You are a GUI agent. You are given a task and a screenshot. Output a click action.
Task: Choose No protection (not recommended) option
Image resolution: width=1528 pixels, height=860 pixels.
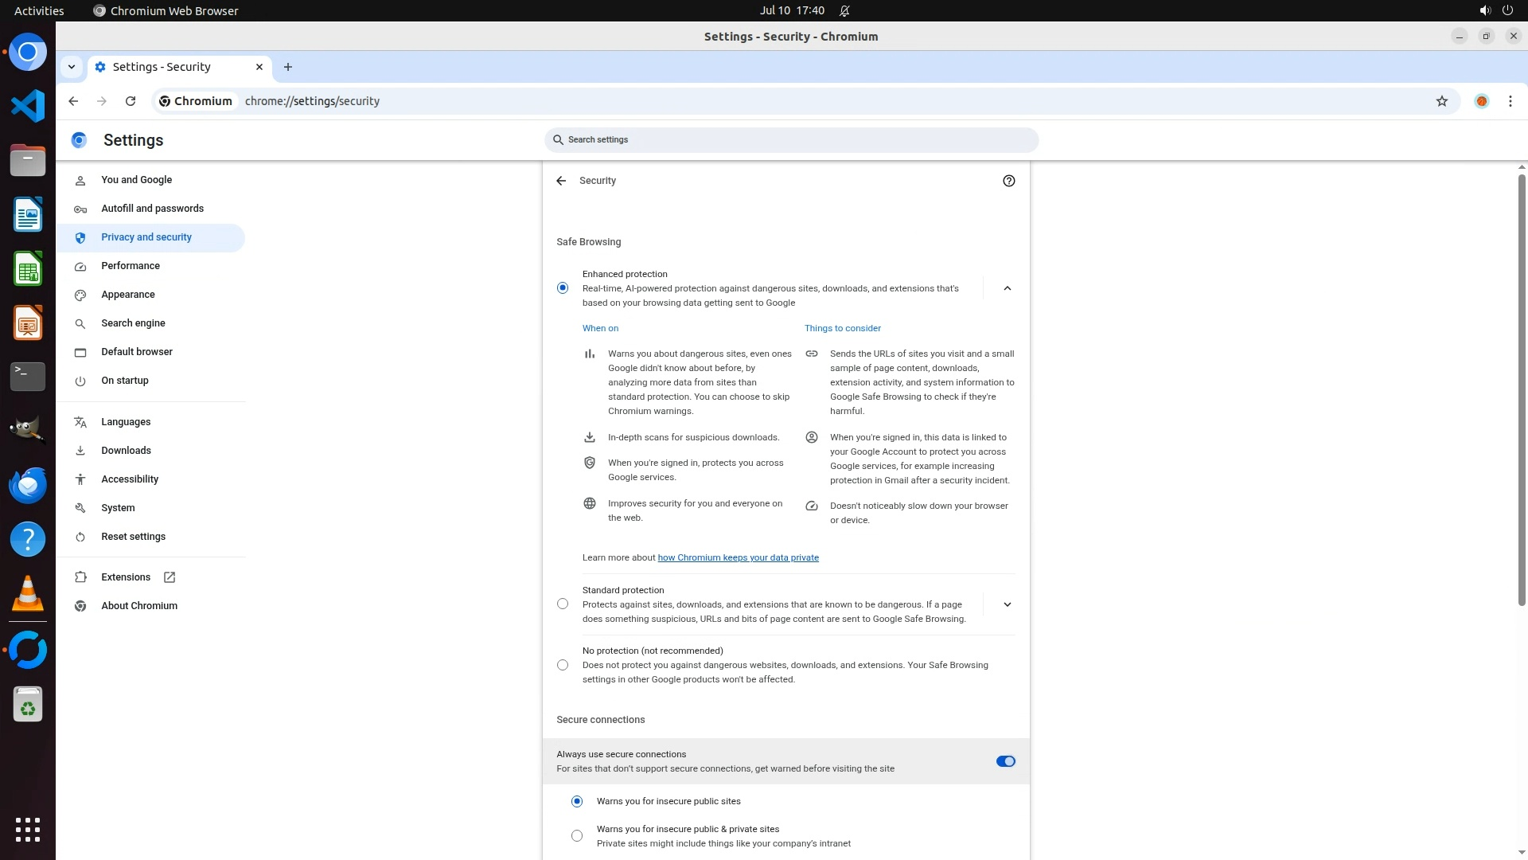tap(563, 665)
